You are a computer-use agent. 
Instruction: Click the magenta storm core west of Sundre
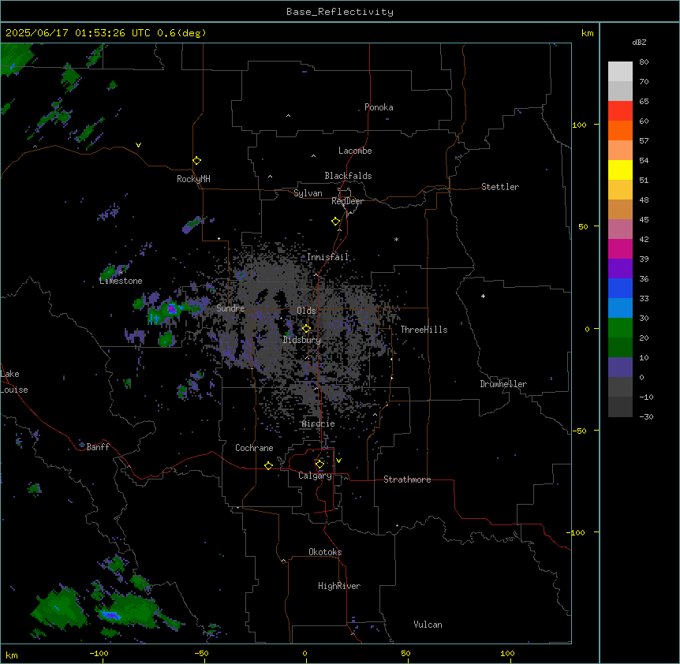coord(172,308)
